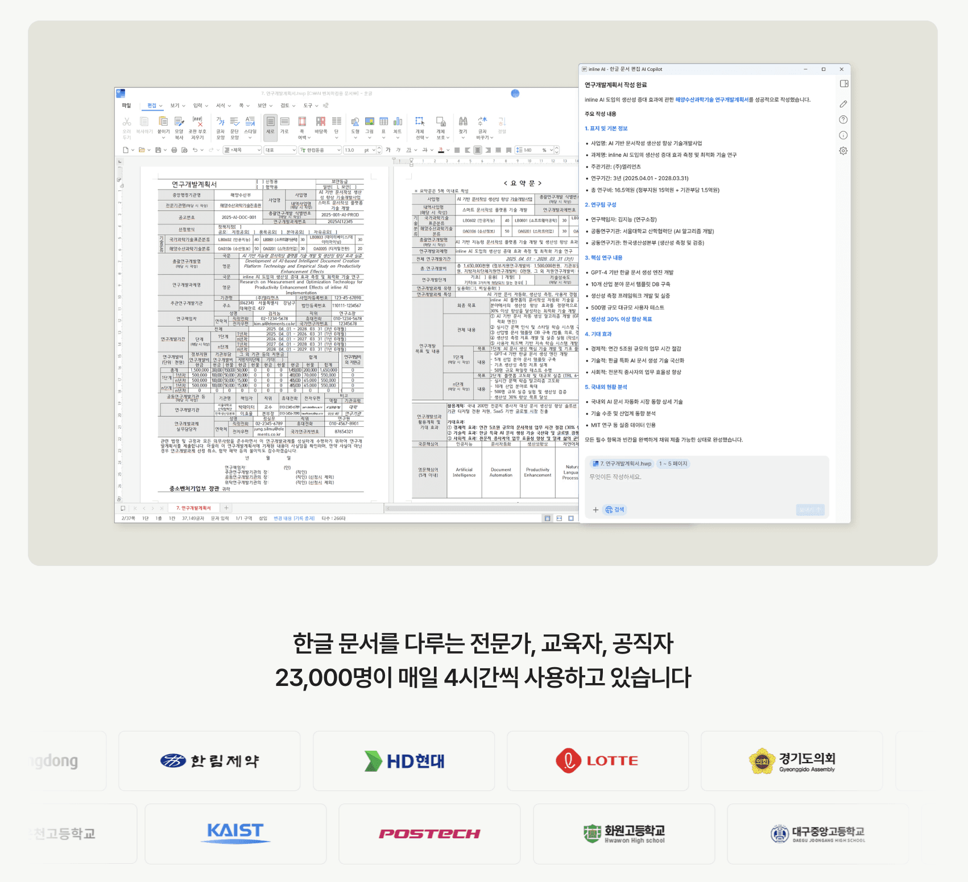Select Center Align paragraph button

(x=478, y=150)
